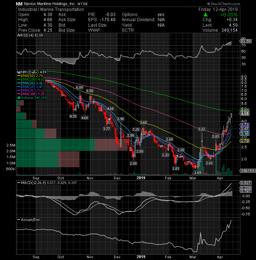Click the 2.79 EMA axis tag
256x260 pixels.
245,141
